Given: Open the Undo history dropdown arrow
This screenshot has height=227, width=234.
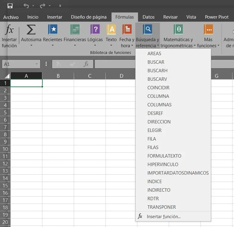Looking at the screenshot, I should click(x=33, y=6).
